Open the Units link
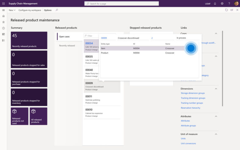Image resolution: width=240 pixels, height=150 pixels. (183, 138)
